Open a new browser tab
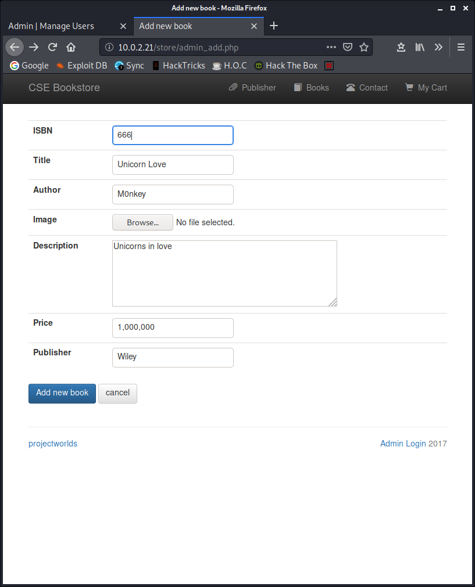Screen dimensions: 475x587 click(274, 26)
